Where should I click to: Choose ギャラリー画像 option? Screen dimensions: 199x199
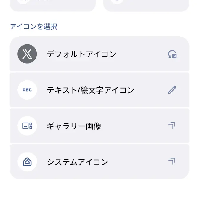coord(74,126)
